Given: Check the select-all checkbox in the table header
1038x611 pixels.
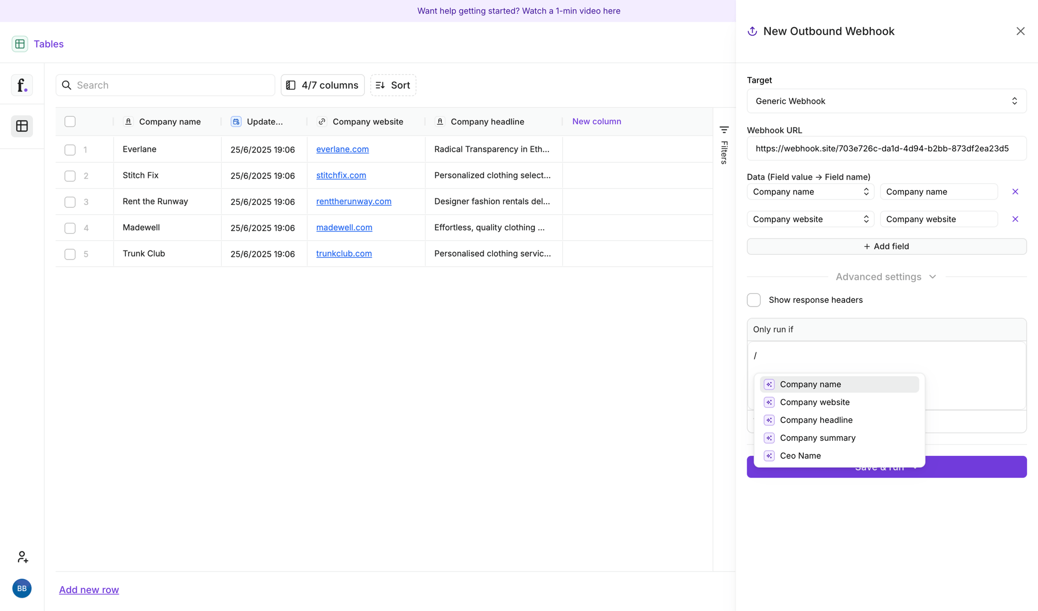Looking at the screenshot, I should tap(70, 121).
